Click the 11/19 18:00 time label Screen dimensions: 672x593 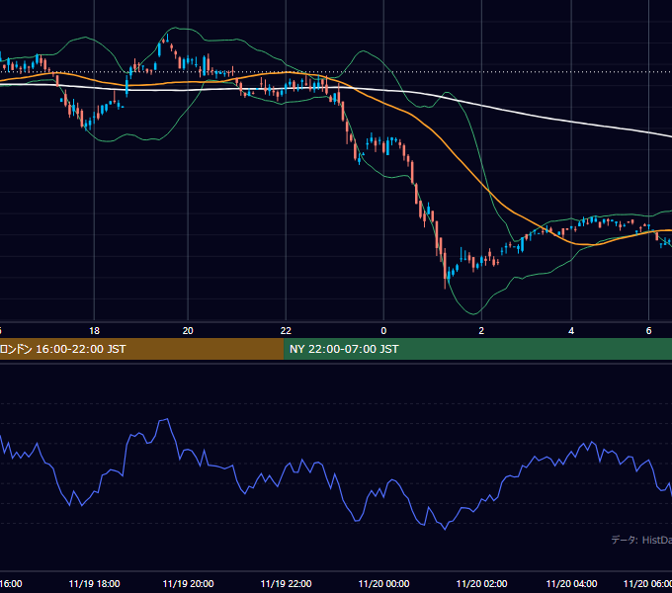point(94,584)
